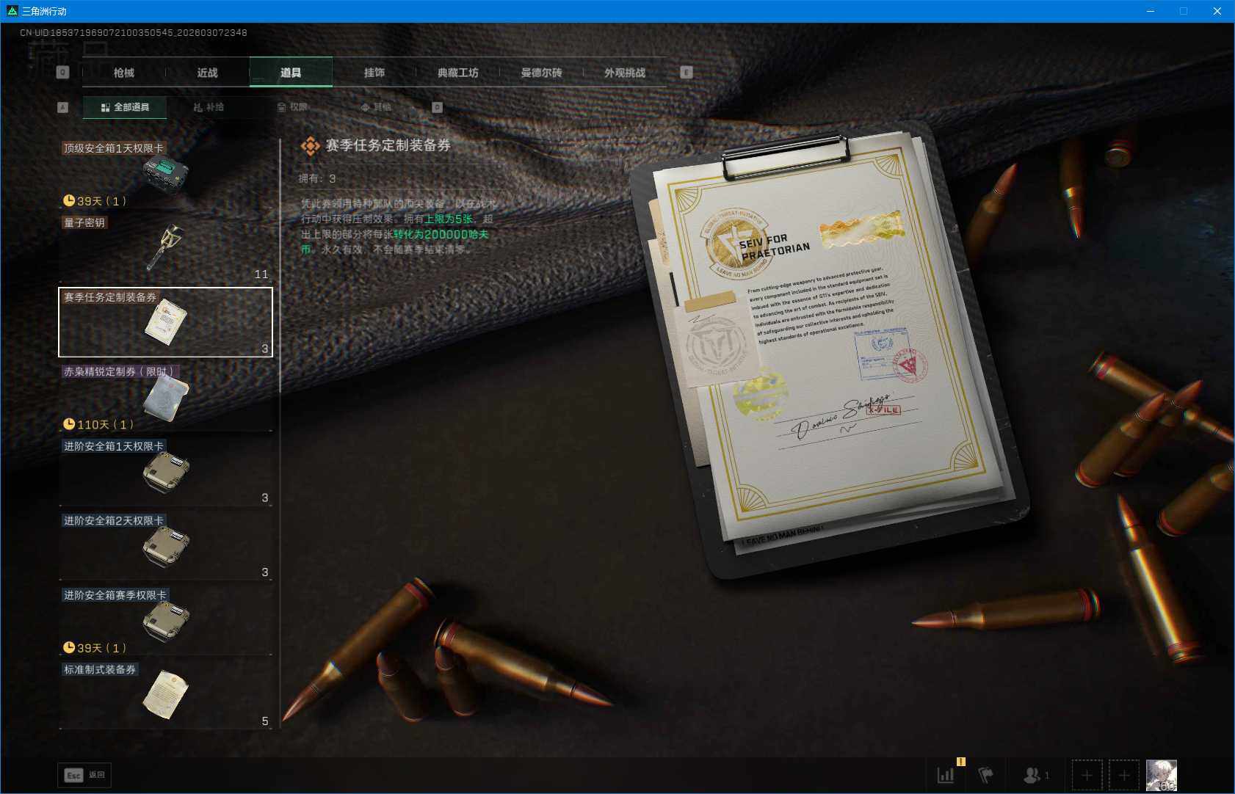Open the 外观挑战 tab
Image resolution: width=1235 pixels, height=794 pixels.
[625, 73]
